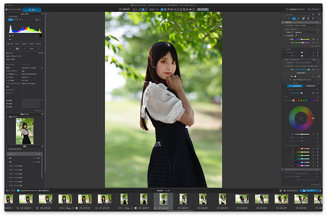327x217 pixels.
Task: Enable the HSL correction toggle
Action: pos(284,97)
